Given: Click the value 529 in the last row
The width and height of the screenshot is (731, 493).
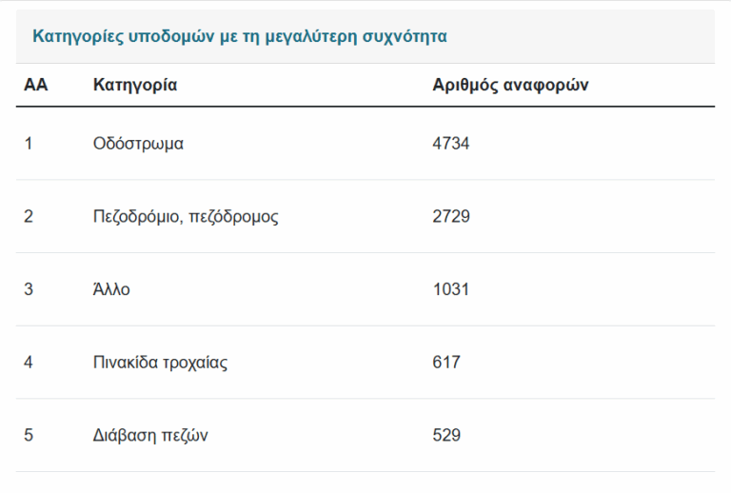Looking at the screenshot, I should point(446,435).
